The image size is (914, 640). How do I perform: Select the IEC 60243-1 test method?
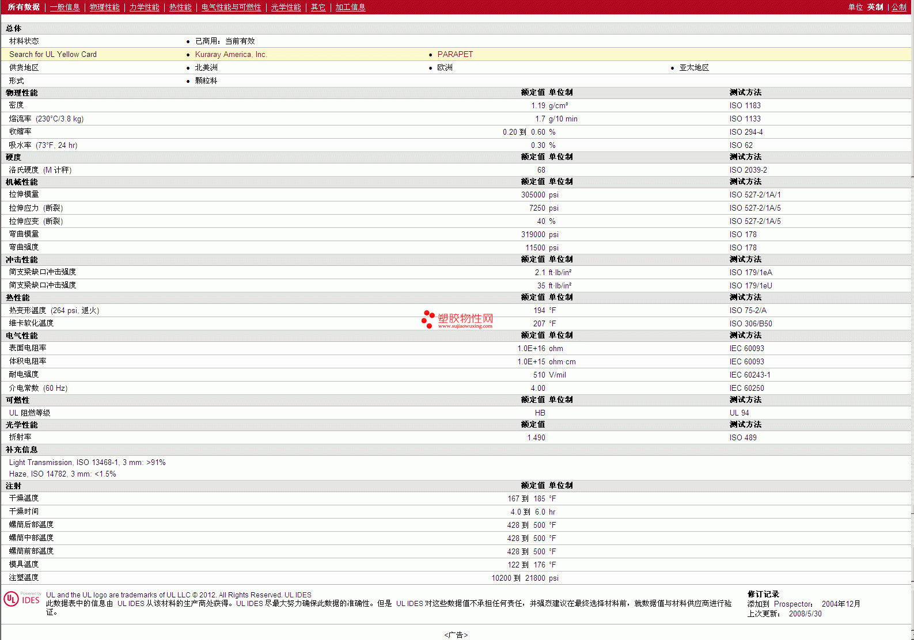[749, 375]
